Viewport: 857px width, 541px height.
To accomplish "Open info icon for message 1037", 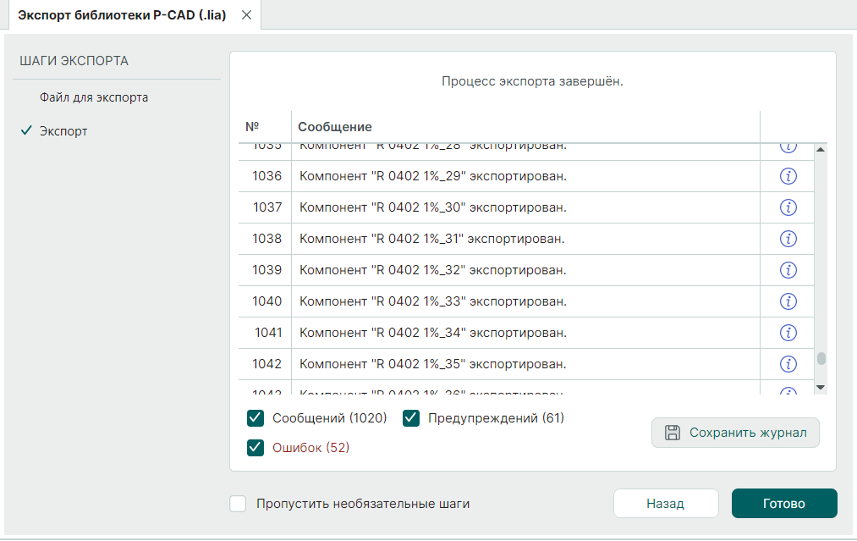I will click(788, 207).
